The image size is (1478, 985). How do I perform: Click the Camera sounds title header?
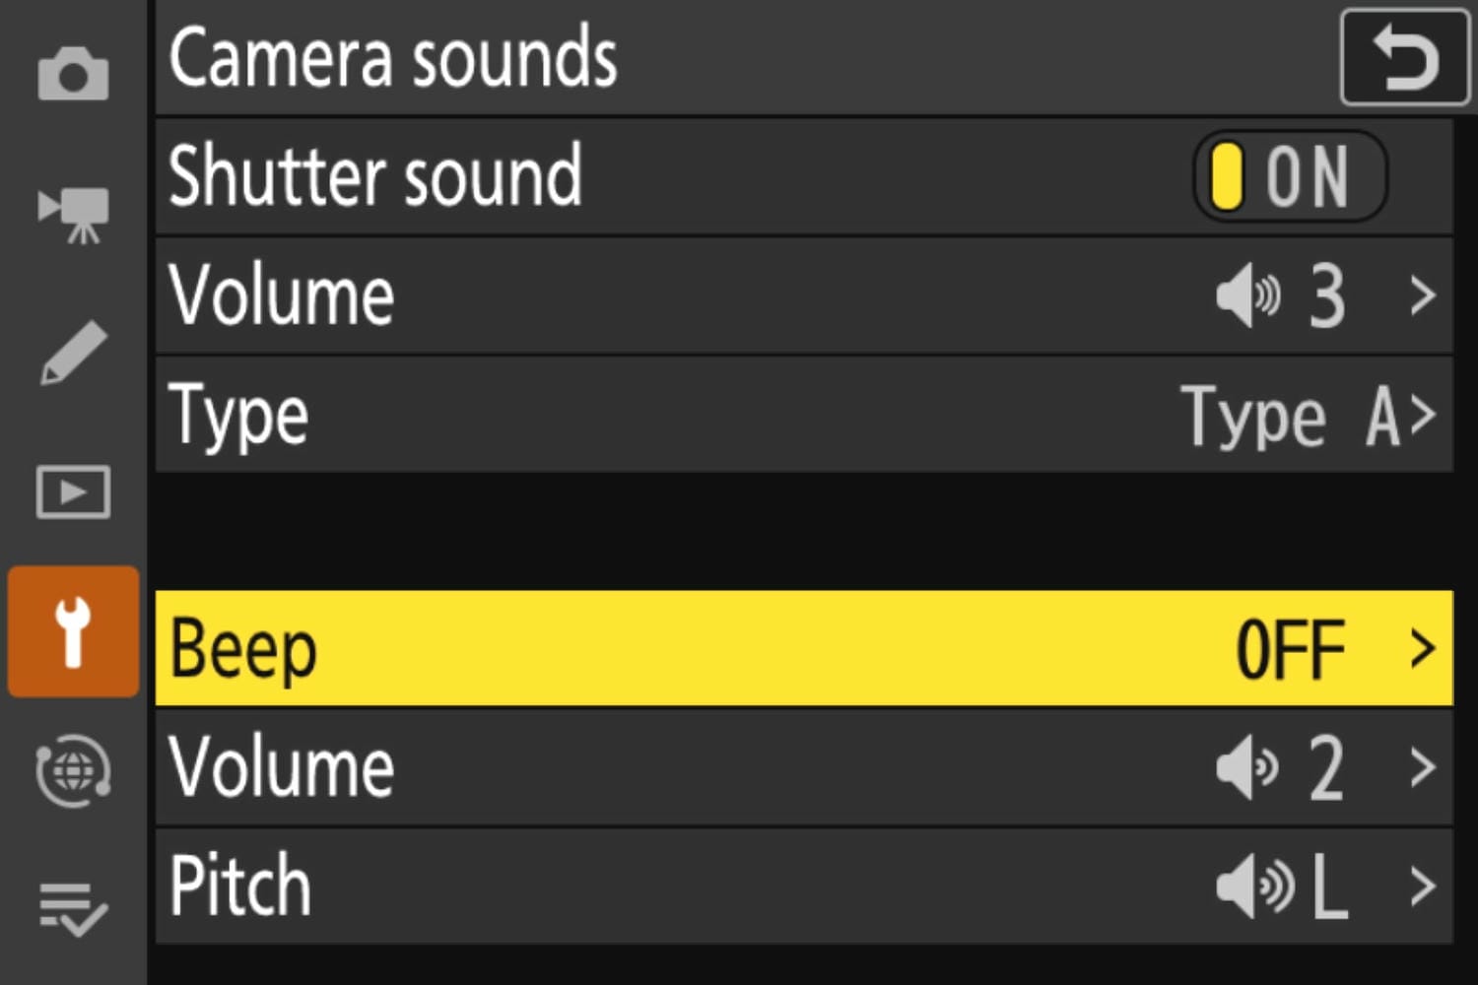(392, 59)
